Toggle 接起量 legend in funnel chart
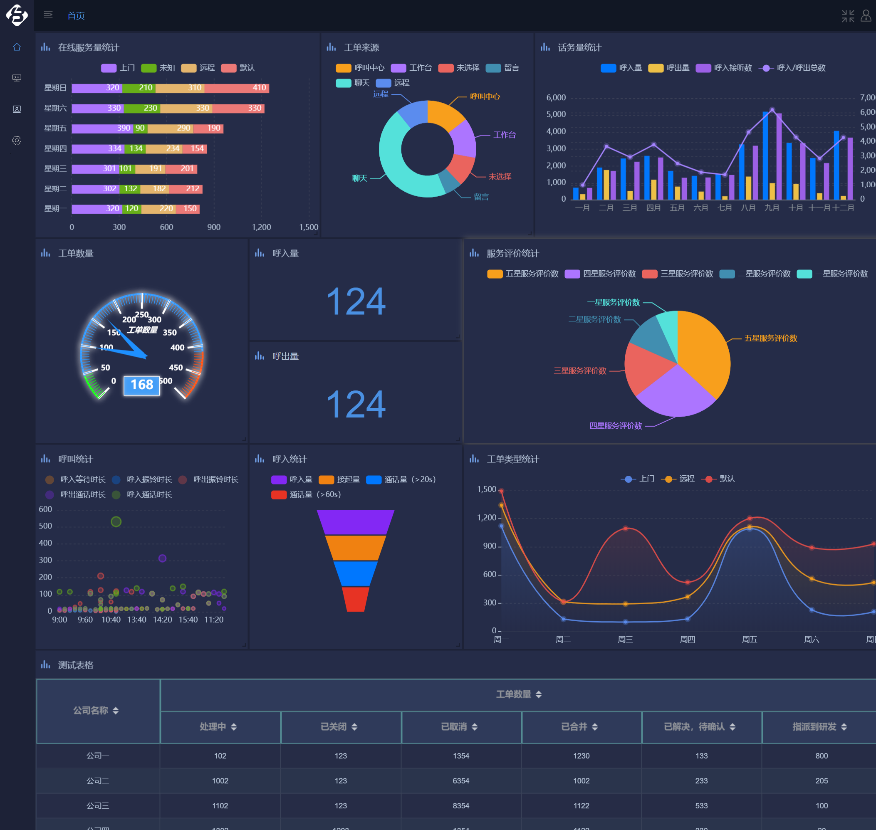The height and width of the screenshot is (830, 876). pyautogui.click(x=339, y=479)
